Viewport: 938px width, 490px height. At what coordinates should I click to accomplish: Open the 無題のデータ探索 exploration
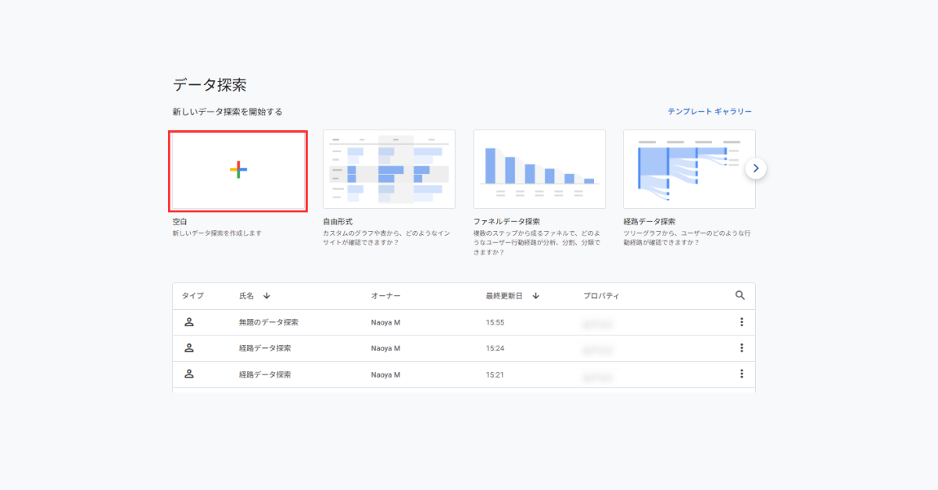click(x=268, y=322)
